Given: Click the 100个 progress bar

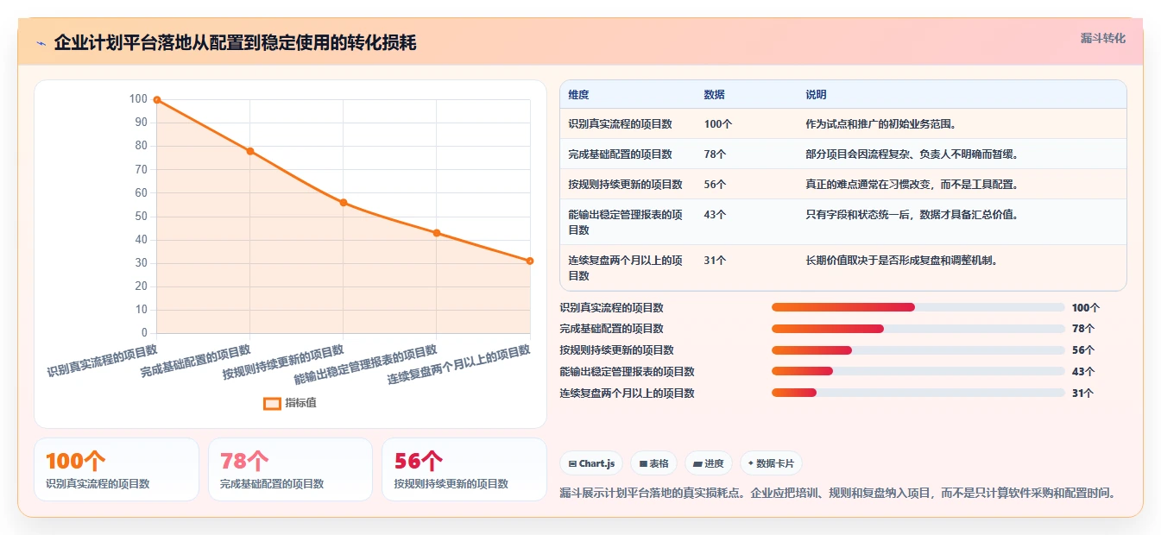Looking at the screenshot, I should click(x=918, y=307).
